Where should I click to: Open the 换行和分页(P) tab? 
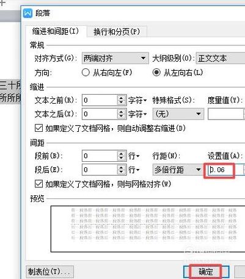tap(117, 32)
